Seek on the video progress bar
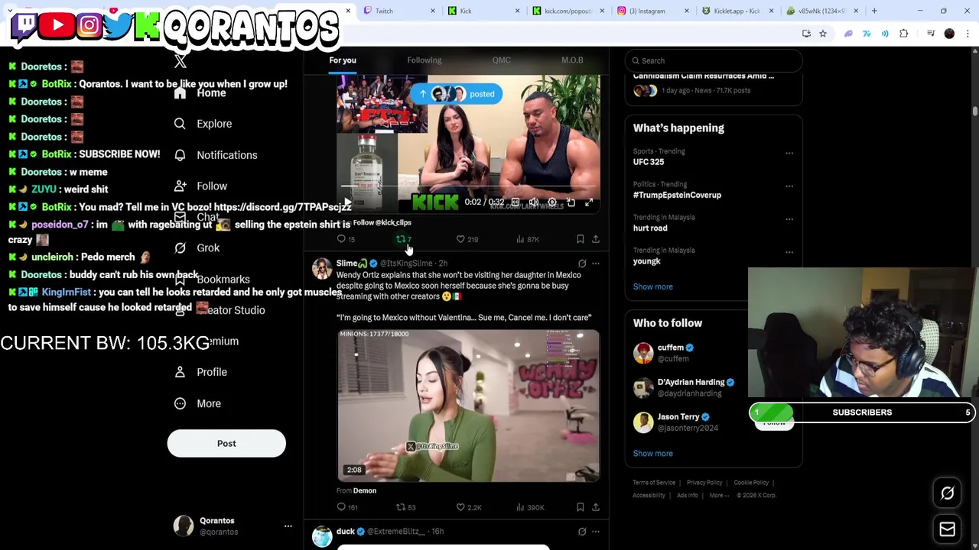 click(468, 186)
